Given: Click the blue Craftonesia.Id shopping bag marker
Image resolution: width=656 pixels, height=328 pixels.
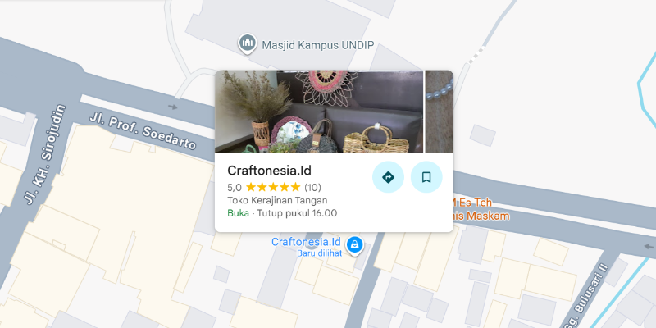Looking at the screenshot, I should click(x=355, y=245).
